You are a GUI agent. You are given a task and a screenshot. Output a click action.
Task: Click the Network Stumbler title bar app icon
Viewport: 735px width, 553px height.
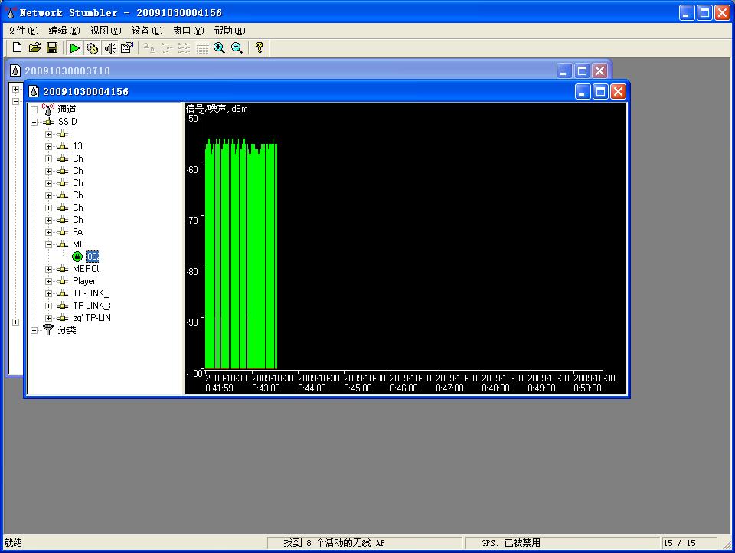(x=10, y=13)
